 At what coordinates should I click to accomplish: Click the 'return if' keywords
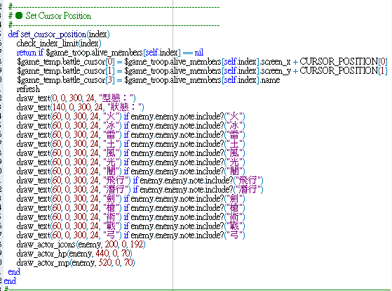coord(30,53)
